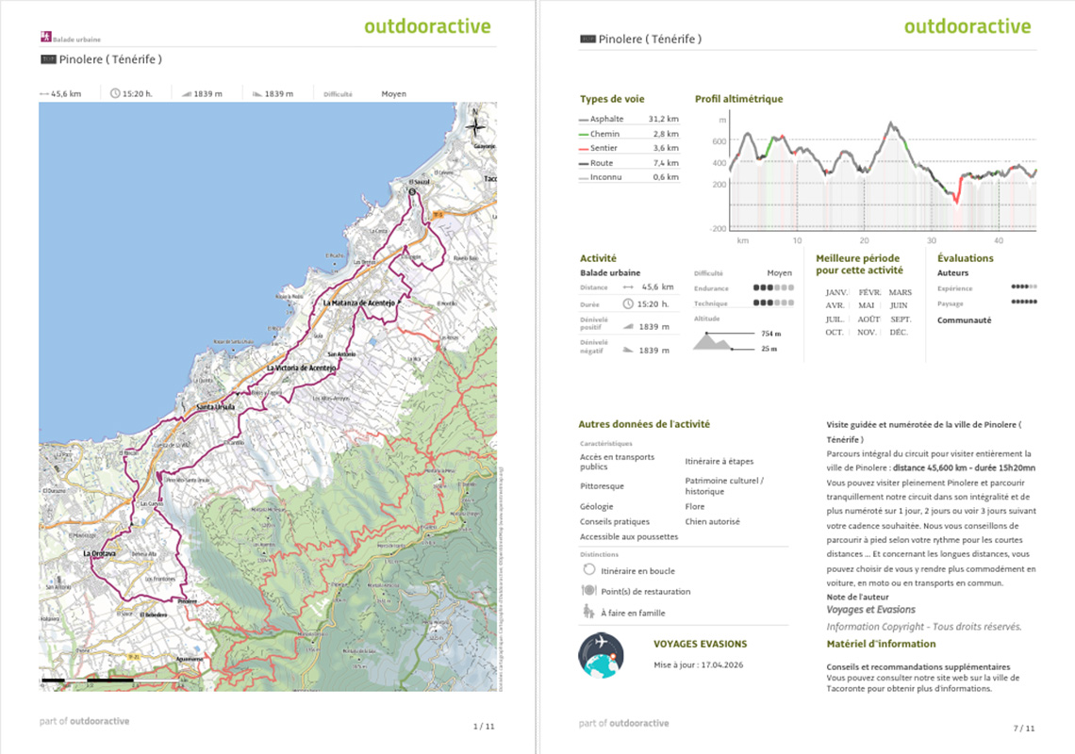Click the Durée clock icon in Activité section
The image size is (1075, 754).
(x=628, y=303)
